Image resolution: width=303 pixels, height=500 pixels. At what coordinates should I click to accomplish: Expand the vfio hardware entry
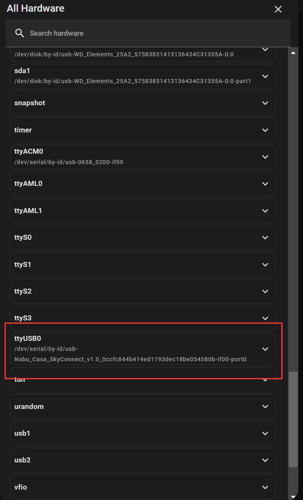265,487
